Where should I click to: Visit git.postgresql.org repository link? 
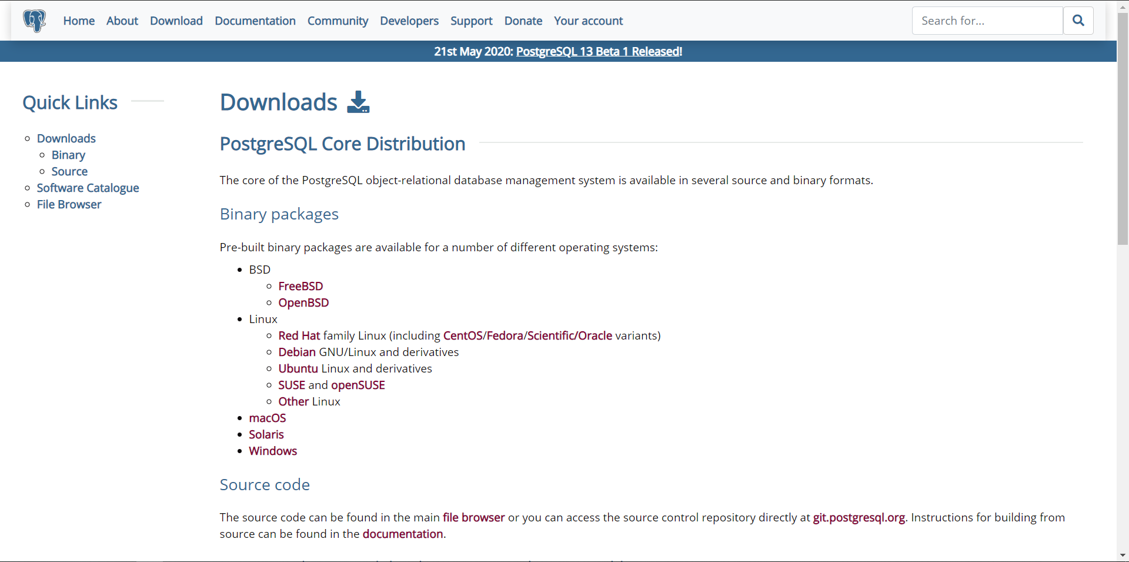[x=858, y=518]
